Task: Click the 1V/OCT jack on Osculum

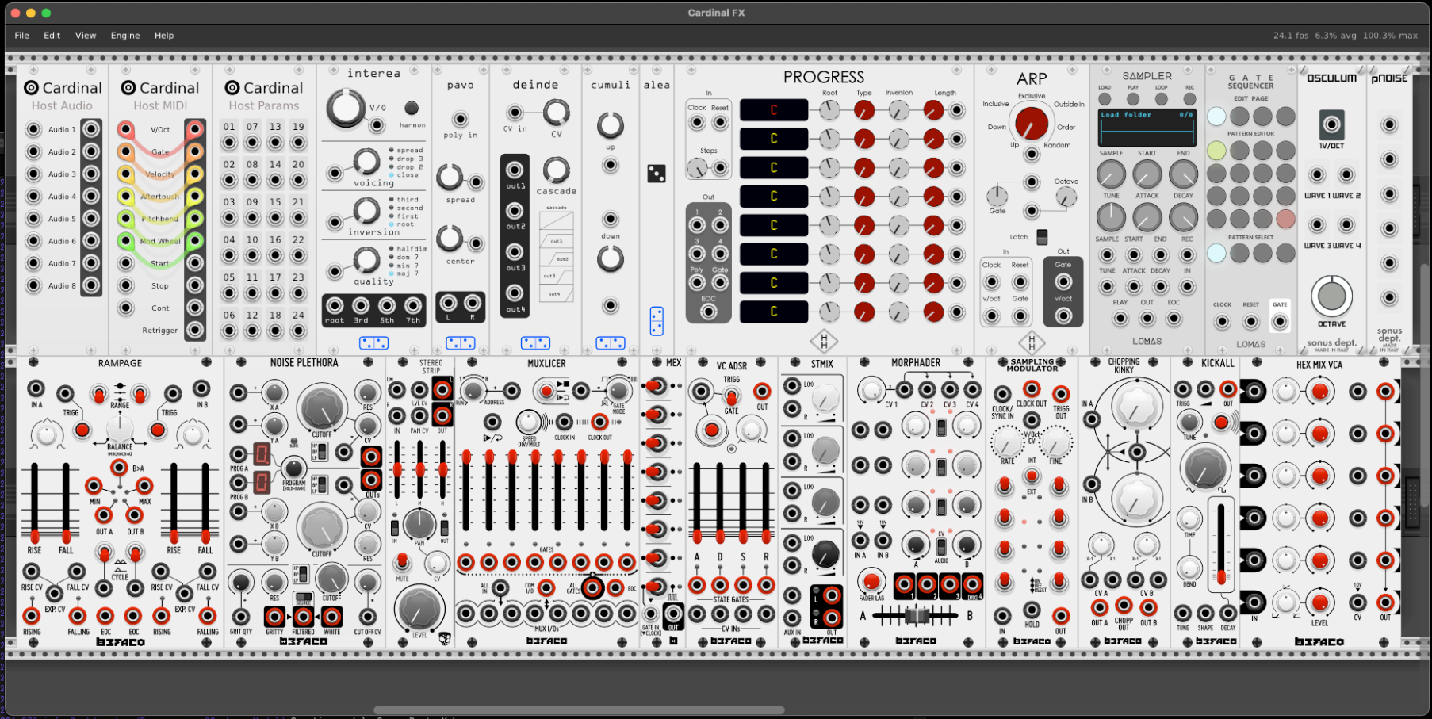Action: click(1331, 124)
